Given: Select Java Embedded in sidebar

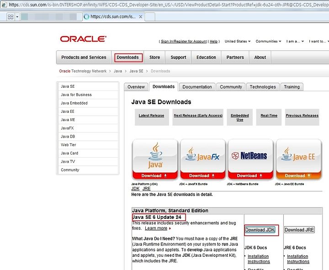Looking at the screenshot, I should [88, 103].
